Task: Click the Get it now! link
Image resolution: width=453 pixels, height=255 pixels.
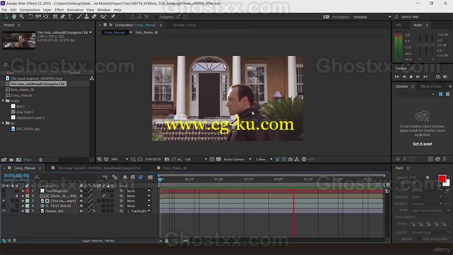Action: [x=422, y=144]
